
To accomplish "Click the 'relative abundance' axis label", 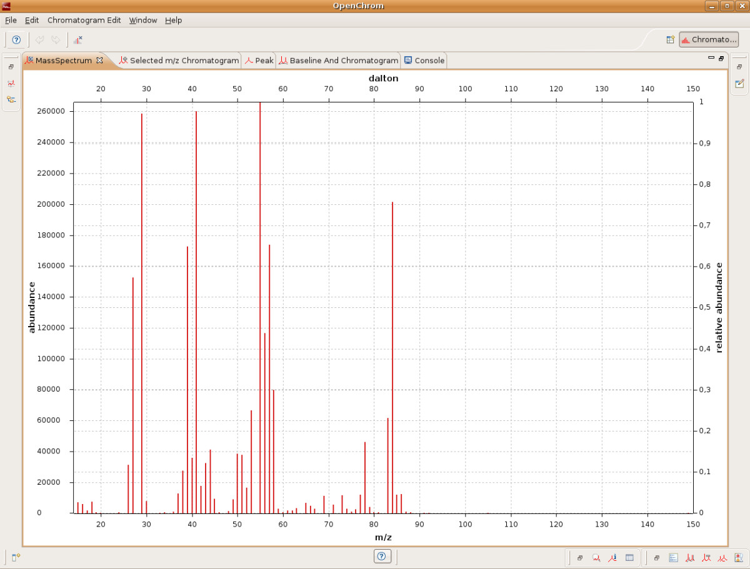I will [x=719, y=307].
